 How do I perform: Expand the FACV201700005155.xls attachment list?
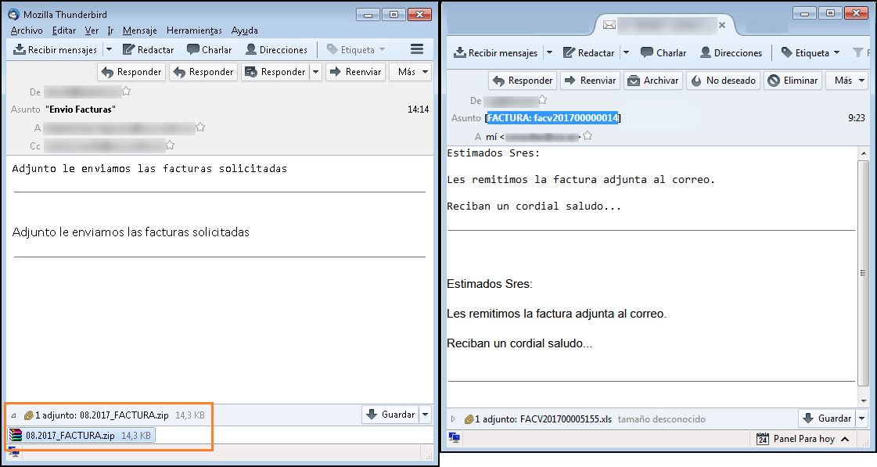tap(452, 419)
